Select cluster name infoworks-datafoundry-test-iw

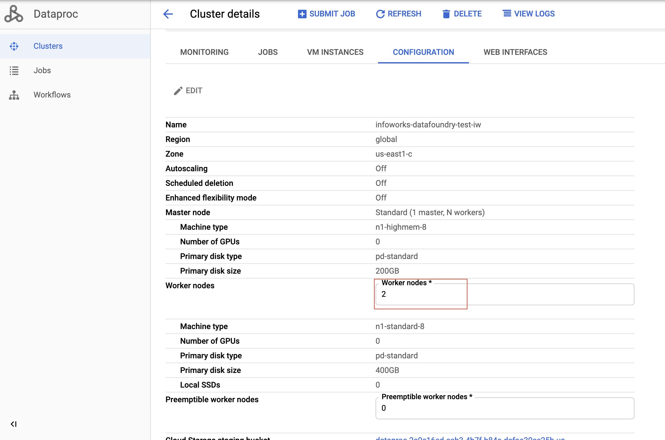[428, 125]
